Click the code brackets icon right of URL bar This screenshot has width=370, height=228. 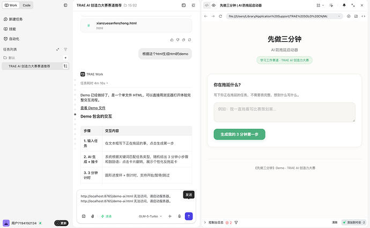[x=364, y=16]
